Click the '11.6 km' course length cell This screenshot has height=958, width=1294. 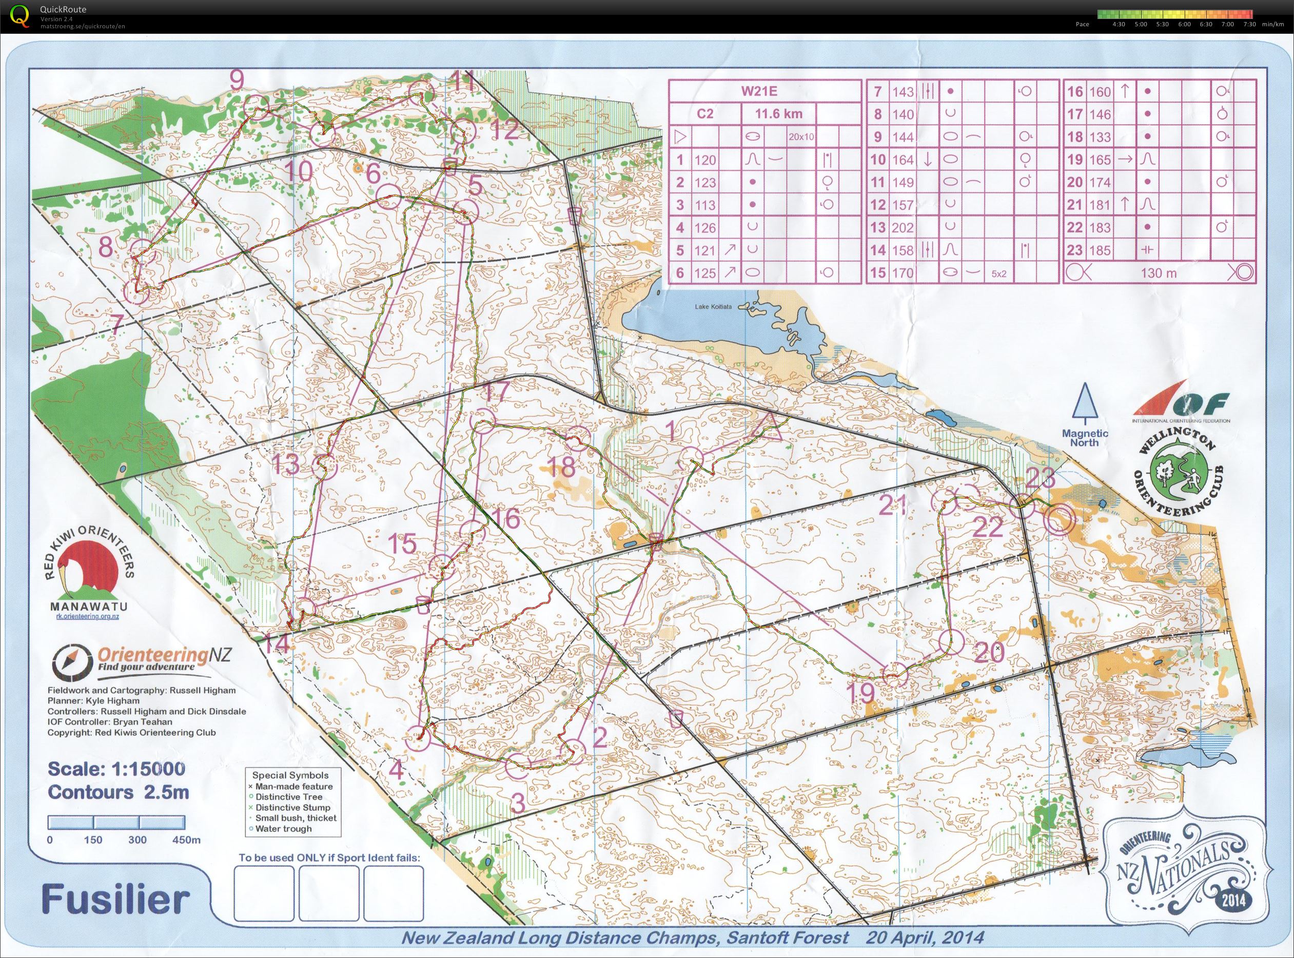click(x=778, y=114)
